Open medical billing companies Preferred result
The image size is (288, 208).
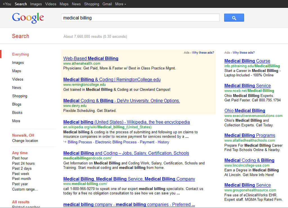[129, 205]
